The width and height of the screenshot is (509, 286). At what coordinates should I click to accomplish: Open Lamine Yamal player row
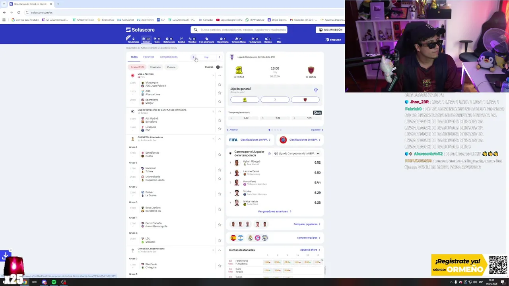point(275,173)
